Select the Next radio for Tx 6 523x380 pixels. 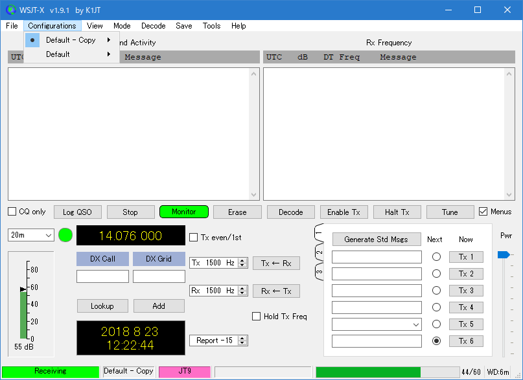(436, 341)
